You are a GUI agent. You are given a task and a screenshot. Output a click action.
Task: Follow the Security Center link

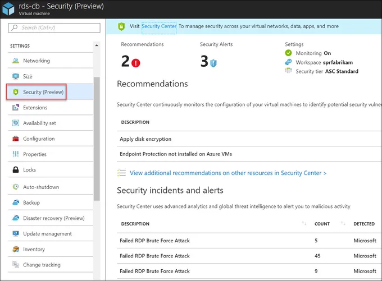[159, 26]
